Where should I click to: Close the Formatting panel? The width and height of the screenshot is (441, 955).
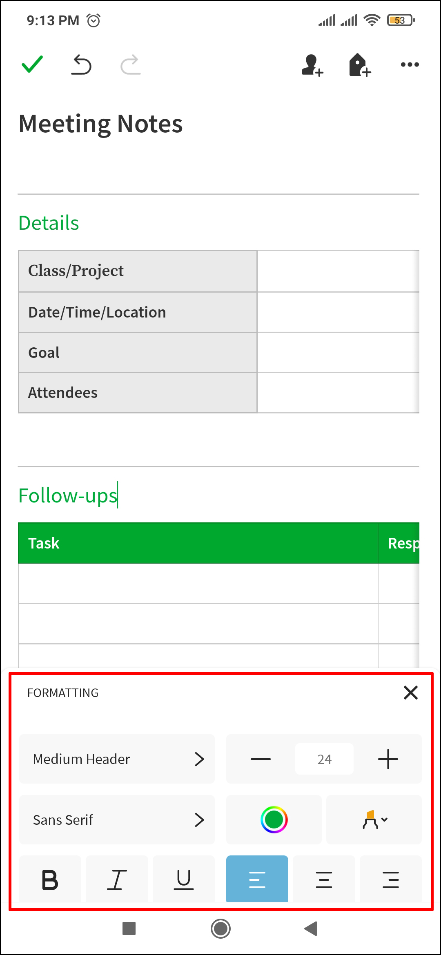point(410,693)
